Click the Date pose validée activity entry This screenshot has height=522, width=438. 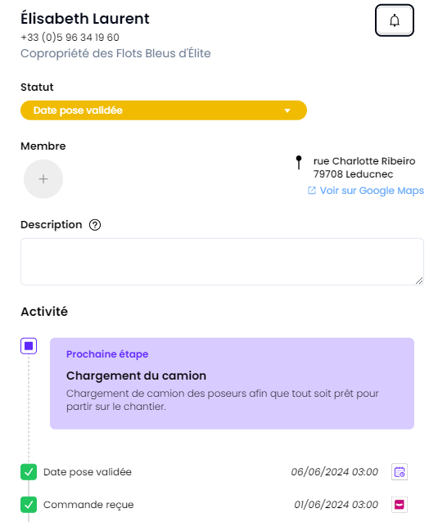[88, 472]
